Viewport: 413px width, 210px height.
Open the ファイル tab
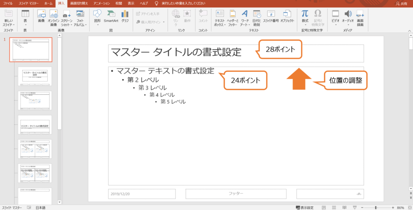(8, 3)
